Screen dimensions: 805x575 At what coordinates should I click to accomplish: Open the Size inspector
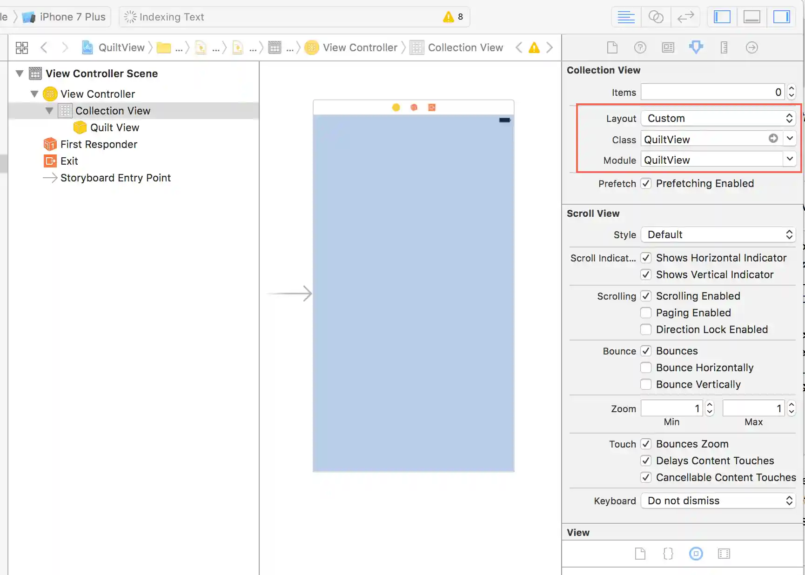point(724,47)
